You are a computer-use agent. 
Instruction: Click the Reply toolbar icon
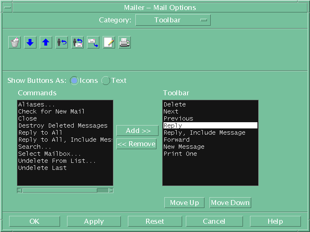click(x=62, y=43)
